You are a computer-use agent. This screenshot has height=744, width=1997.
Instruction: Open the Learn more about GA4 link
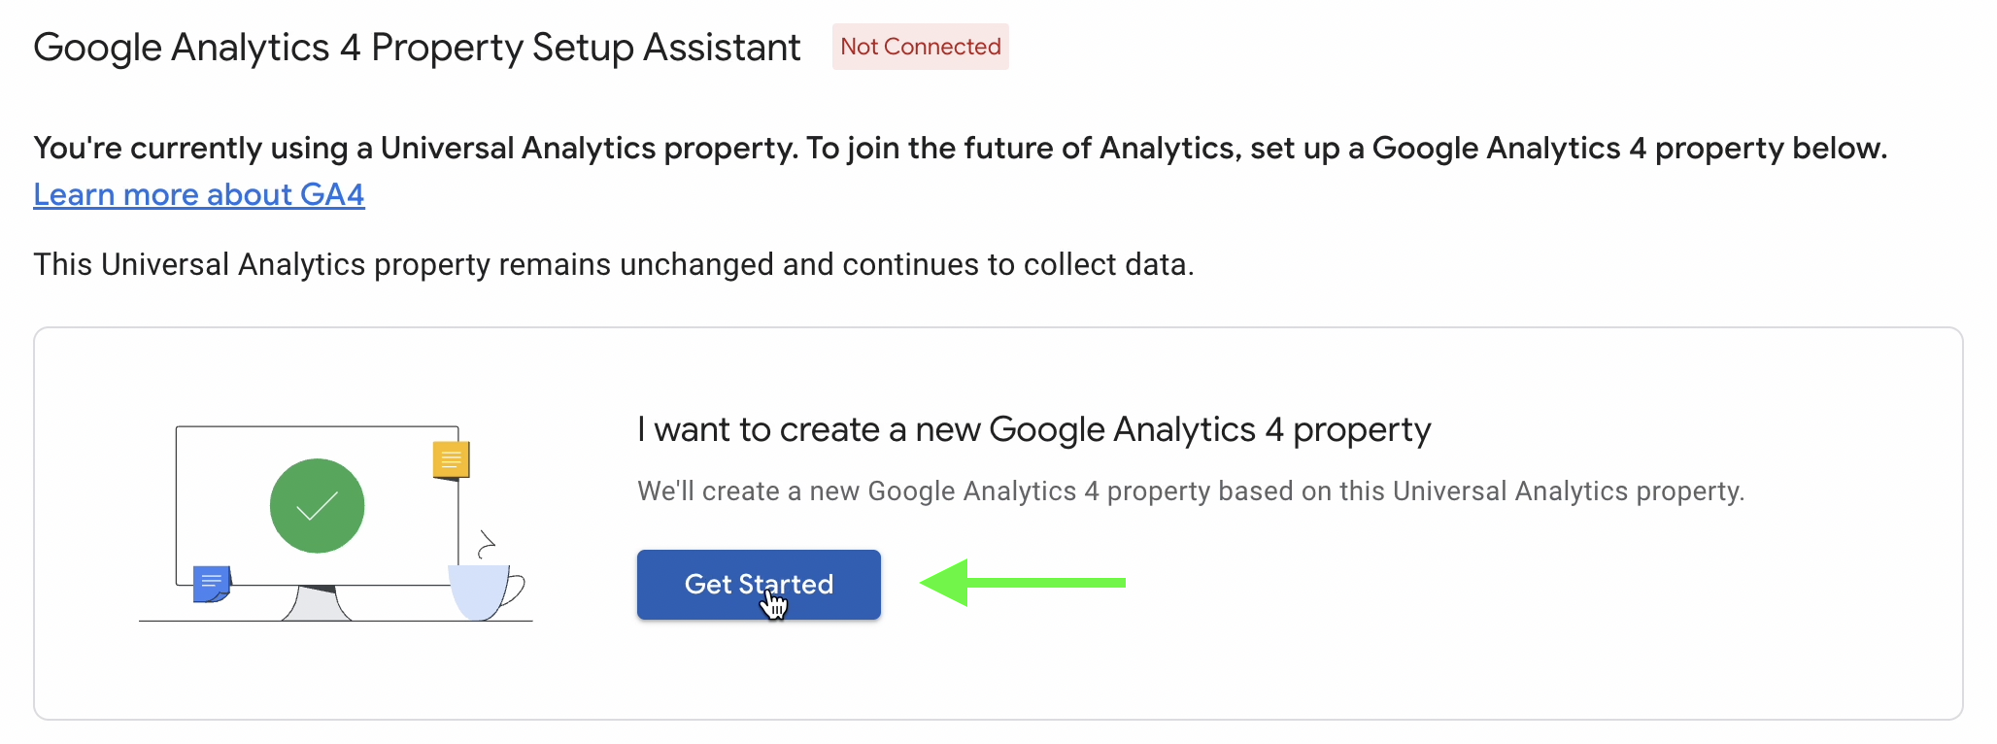pyautogui.click(x=199, y=194)
